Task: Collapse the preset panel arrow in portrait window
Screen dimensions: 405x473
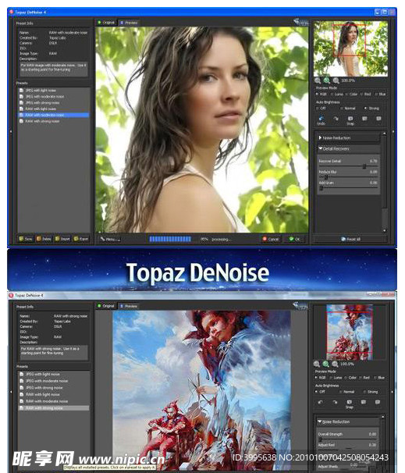Action: (11, 132)
